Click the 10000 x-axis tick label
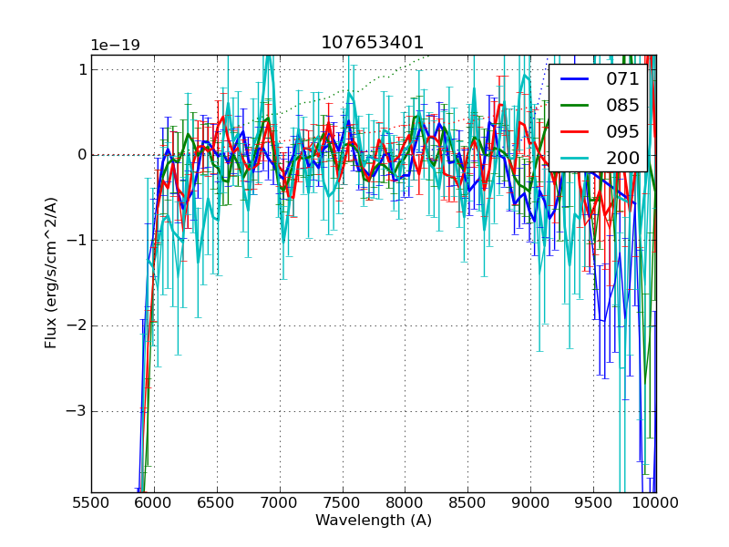Viewport: 729px width, 547px height. point(656,502)
